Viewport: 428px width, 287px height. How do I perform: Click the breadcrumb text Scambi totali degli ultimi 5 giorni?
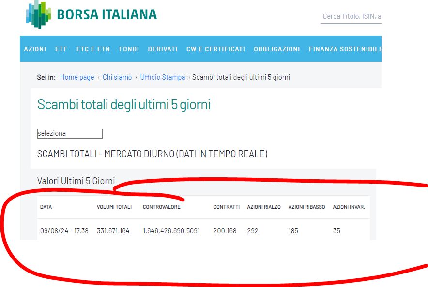[241, 77]
